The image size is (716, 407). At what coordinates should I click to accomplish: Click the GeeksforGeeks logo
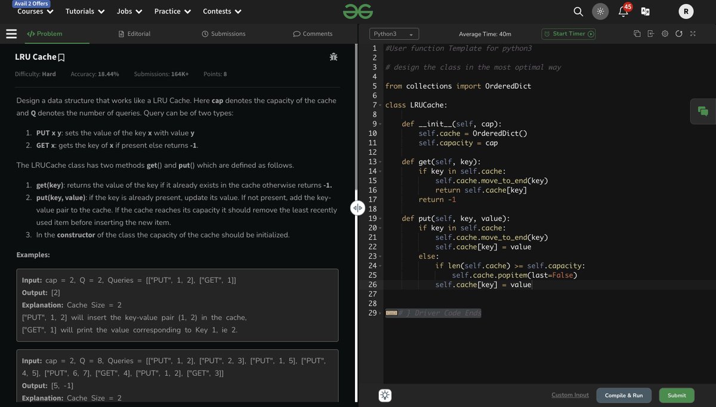358,11
